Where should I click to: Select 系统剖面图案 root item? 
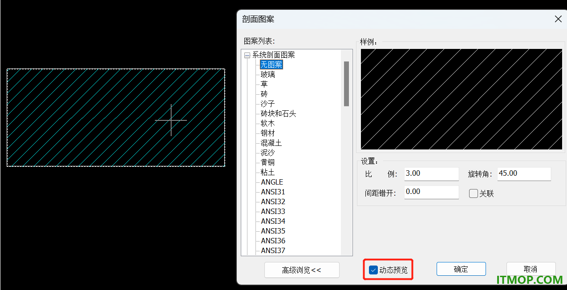point(273,55)
